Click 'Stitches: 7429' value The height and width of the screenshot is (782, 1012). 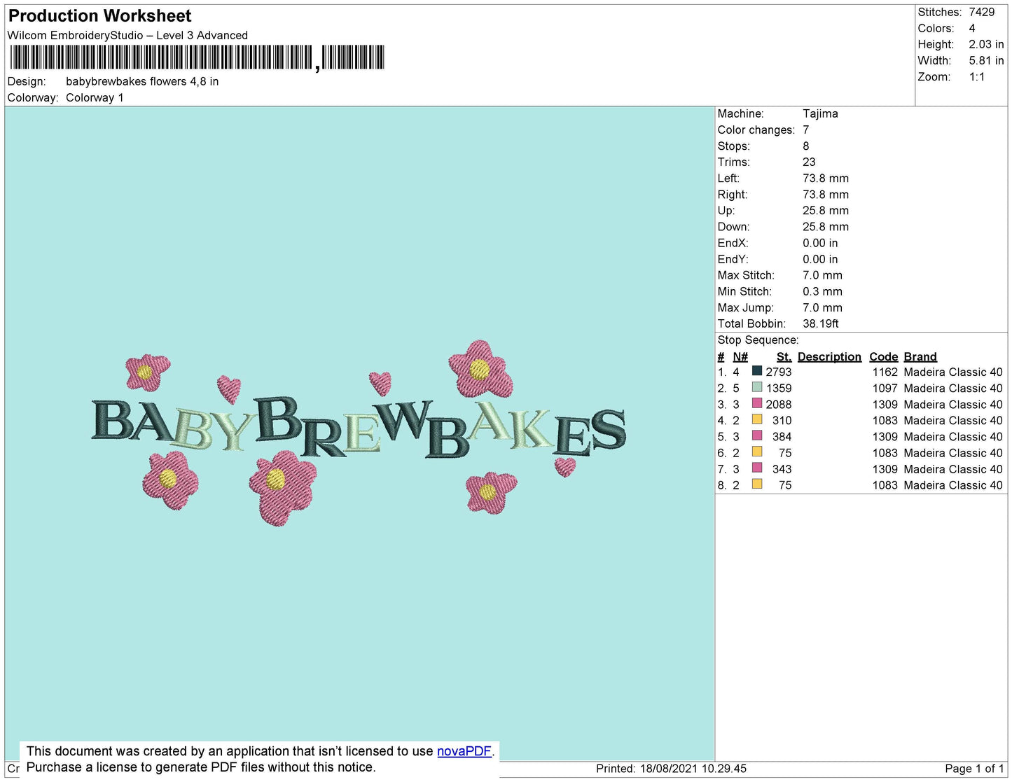point(981,12)
